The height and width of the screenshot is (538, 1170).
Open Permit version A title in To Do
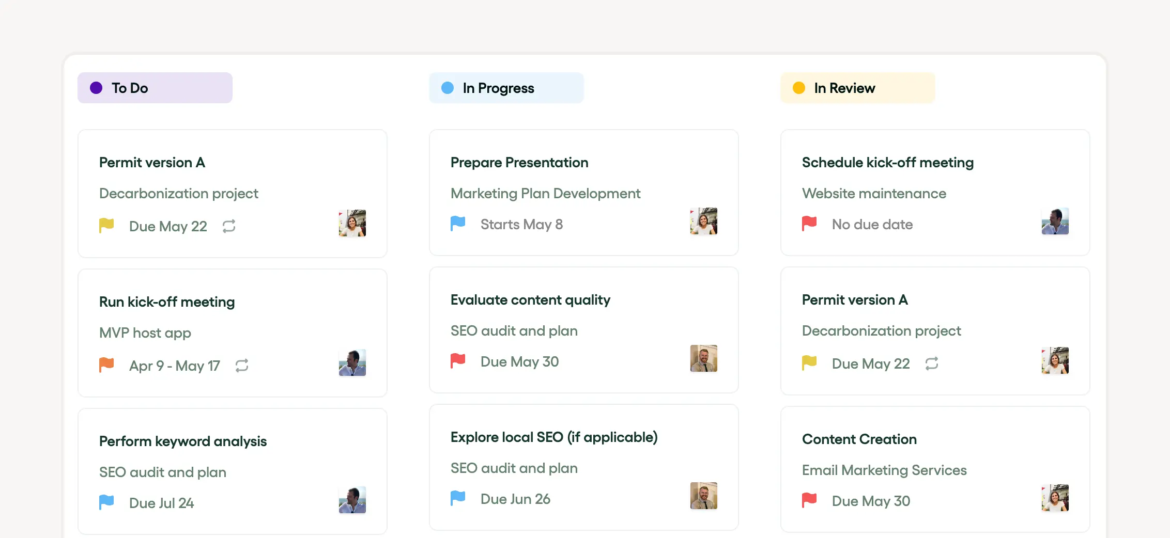point(152,163)
